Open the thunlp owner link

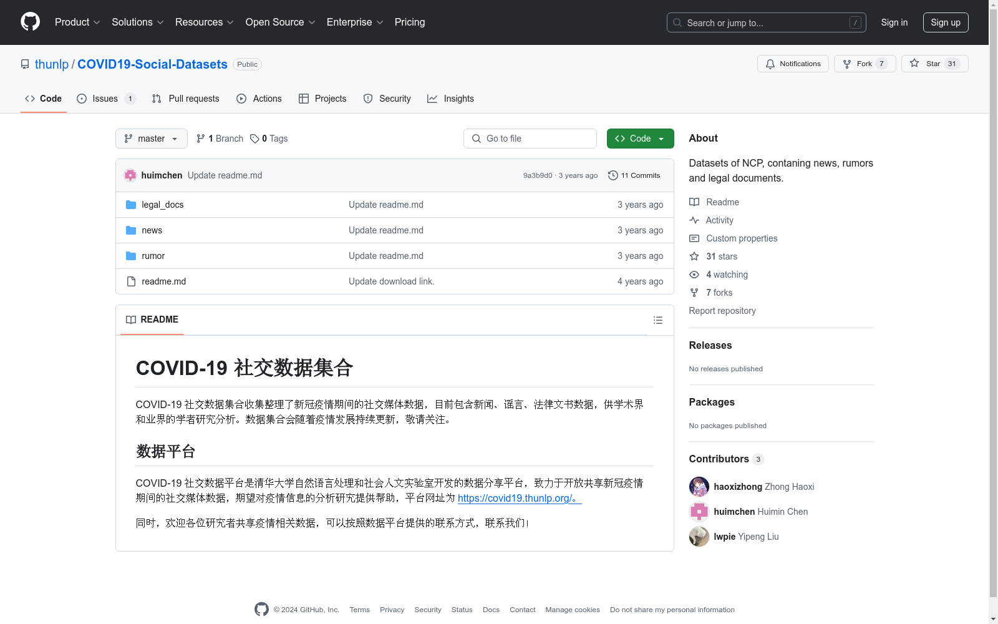[x=52, y=64]
